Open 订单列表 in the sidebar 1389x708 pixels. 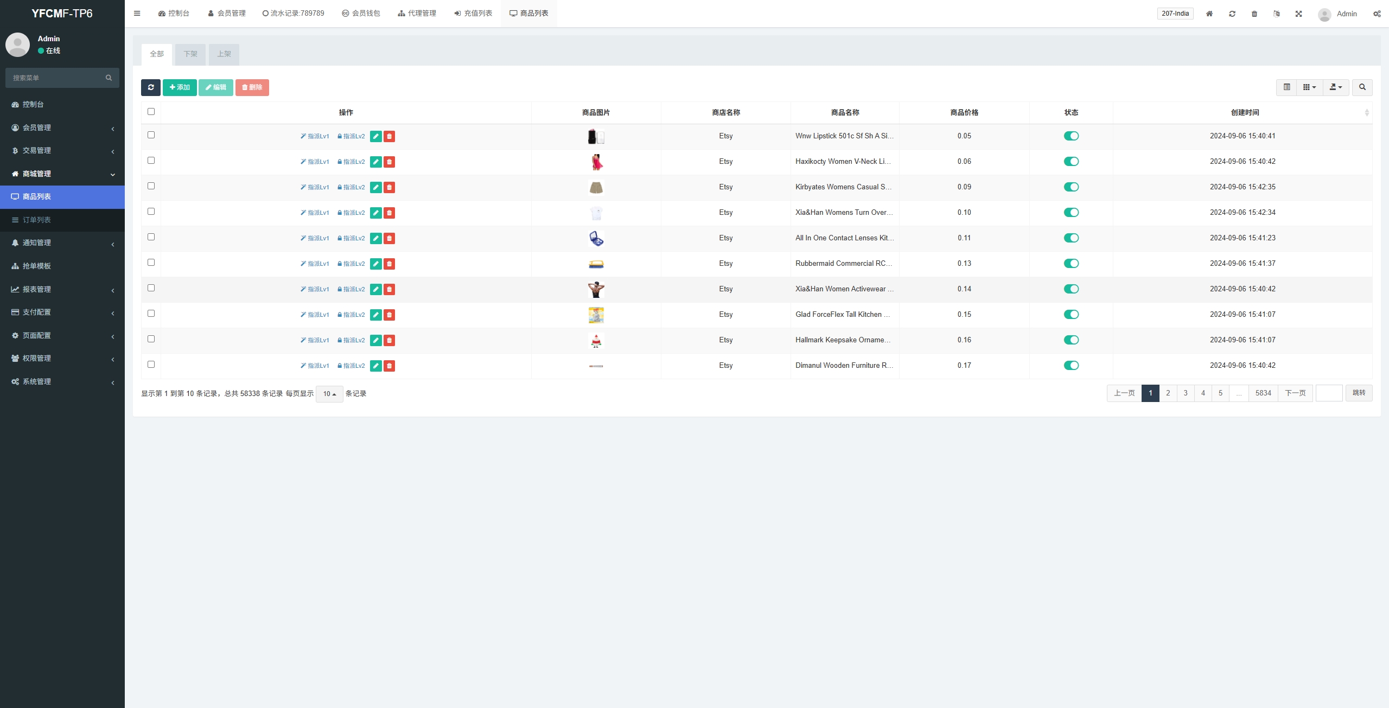pos(36,220)
